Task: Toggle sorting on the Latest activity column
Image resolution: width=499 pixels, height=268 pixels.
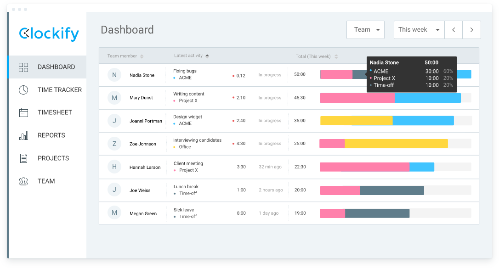Action: pyautogui.click(x=207, y=56)
